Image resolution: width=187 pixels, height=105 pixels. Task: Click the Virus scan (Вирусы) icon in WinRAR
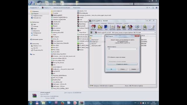145,27
